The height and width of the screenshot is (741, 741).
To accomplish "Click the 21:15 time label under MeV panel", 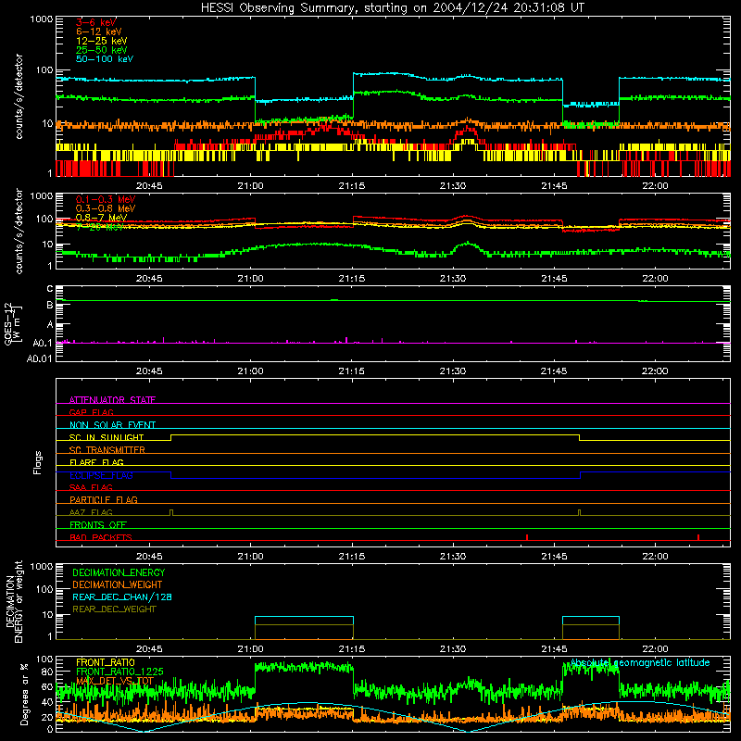I will coord(352,279).
